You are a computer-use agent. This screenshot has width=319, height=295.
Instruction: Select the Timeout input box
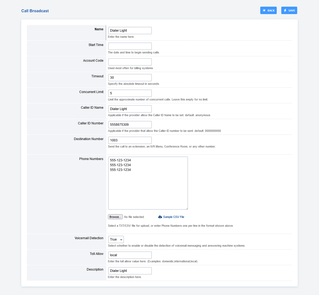130,78
